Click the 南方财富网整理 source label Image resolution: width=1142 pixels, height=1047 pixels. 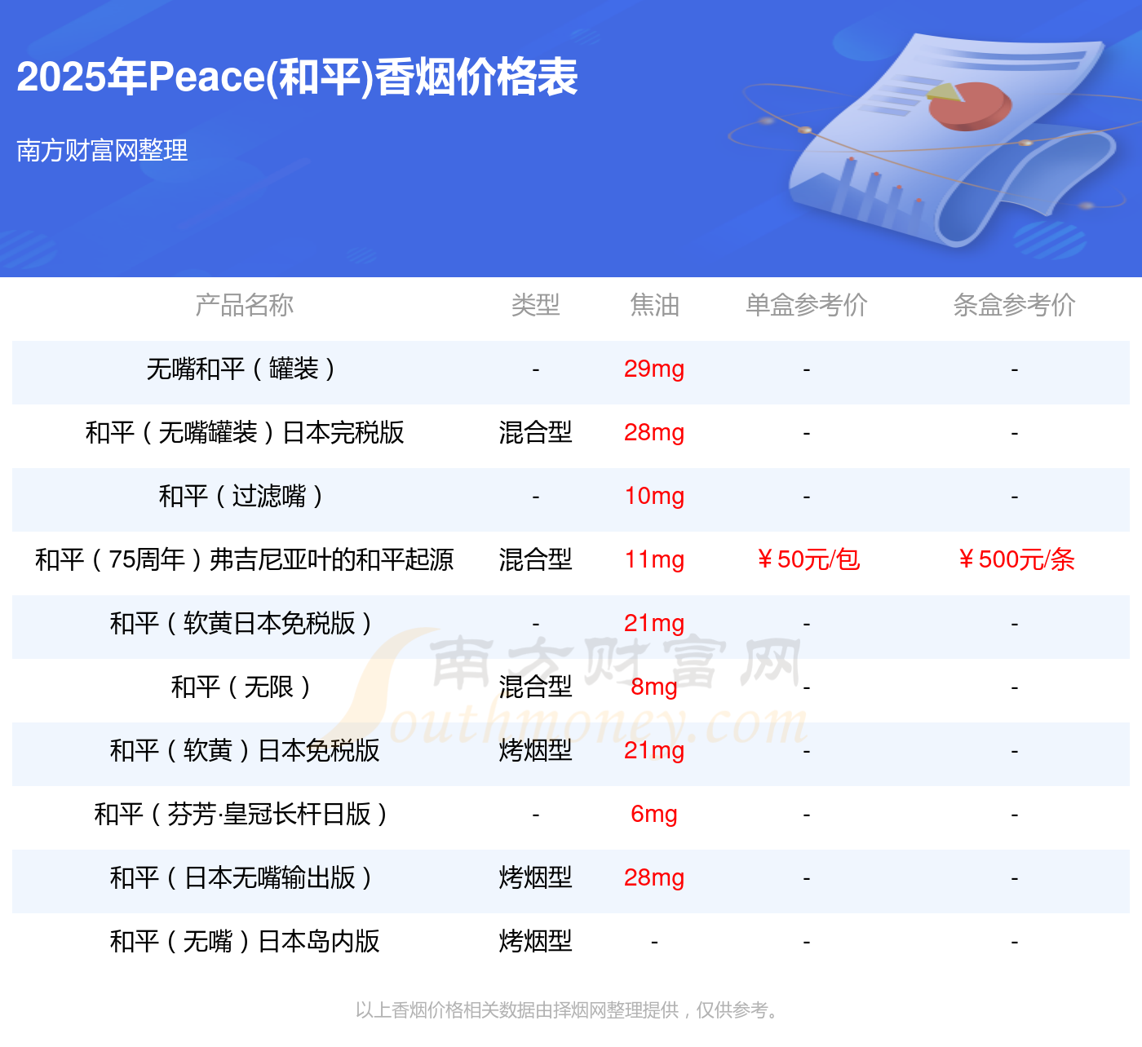(102, 150)
